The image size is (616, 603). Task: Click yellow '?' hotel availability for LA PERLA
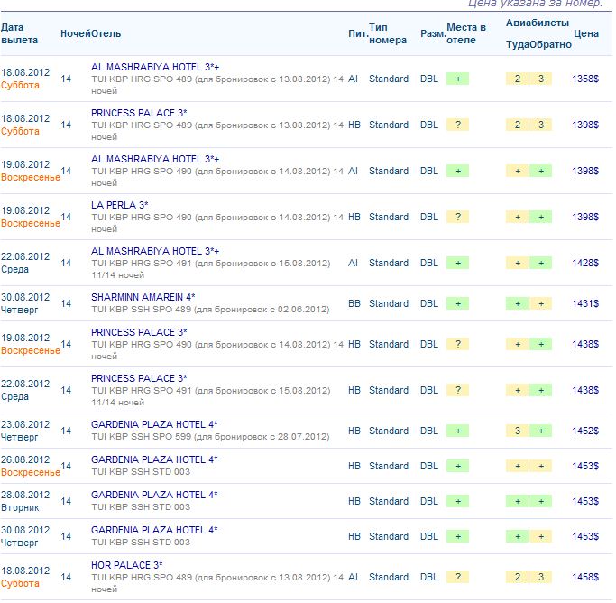457,217
